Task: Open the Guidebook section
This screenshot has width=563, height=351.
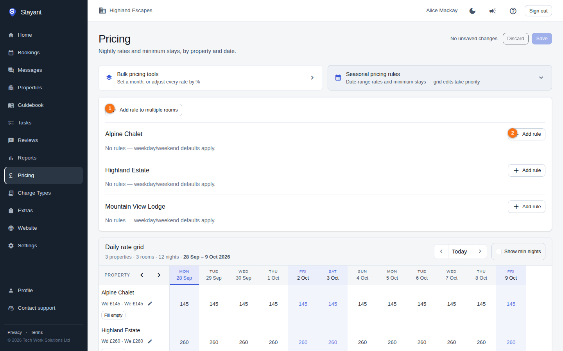Action: click(x=43, y=105)
